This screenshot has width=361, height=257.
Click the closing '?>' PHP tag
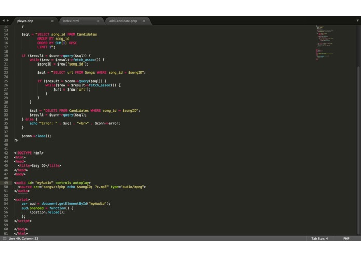tap(16, 140)
